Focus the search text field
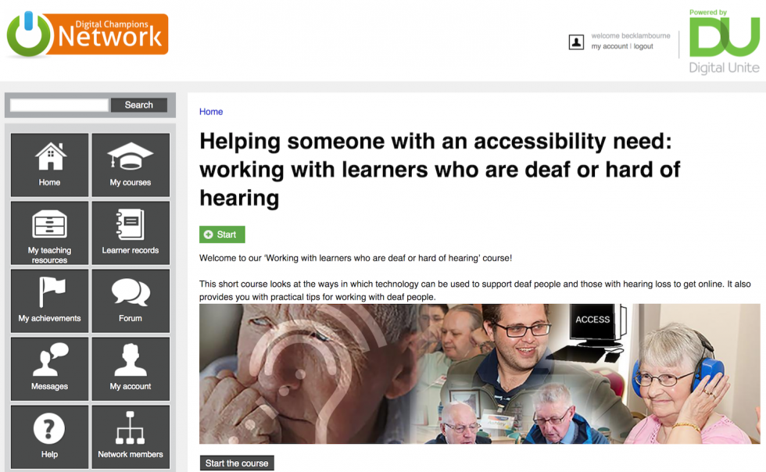Image resolution: width=766 pixels, height=472 pixels. tap(59, 105)
